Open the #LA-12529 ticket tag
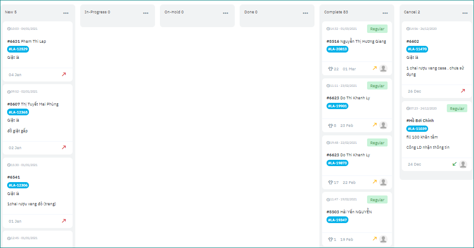This screenshot has width=474, height=248. (18, 49)
